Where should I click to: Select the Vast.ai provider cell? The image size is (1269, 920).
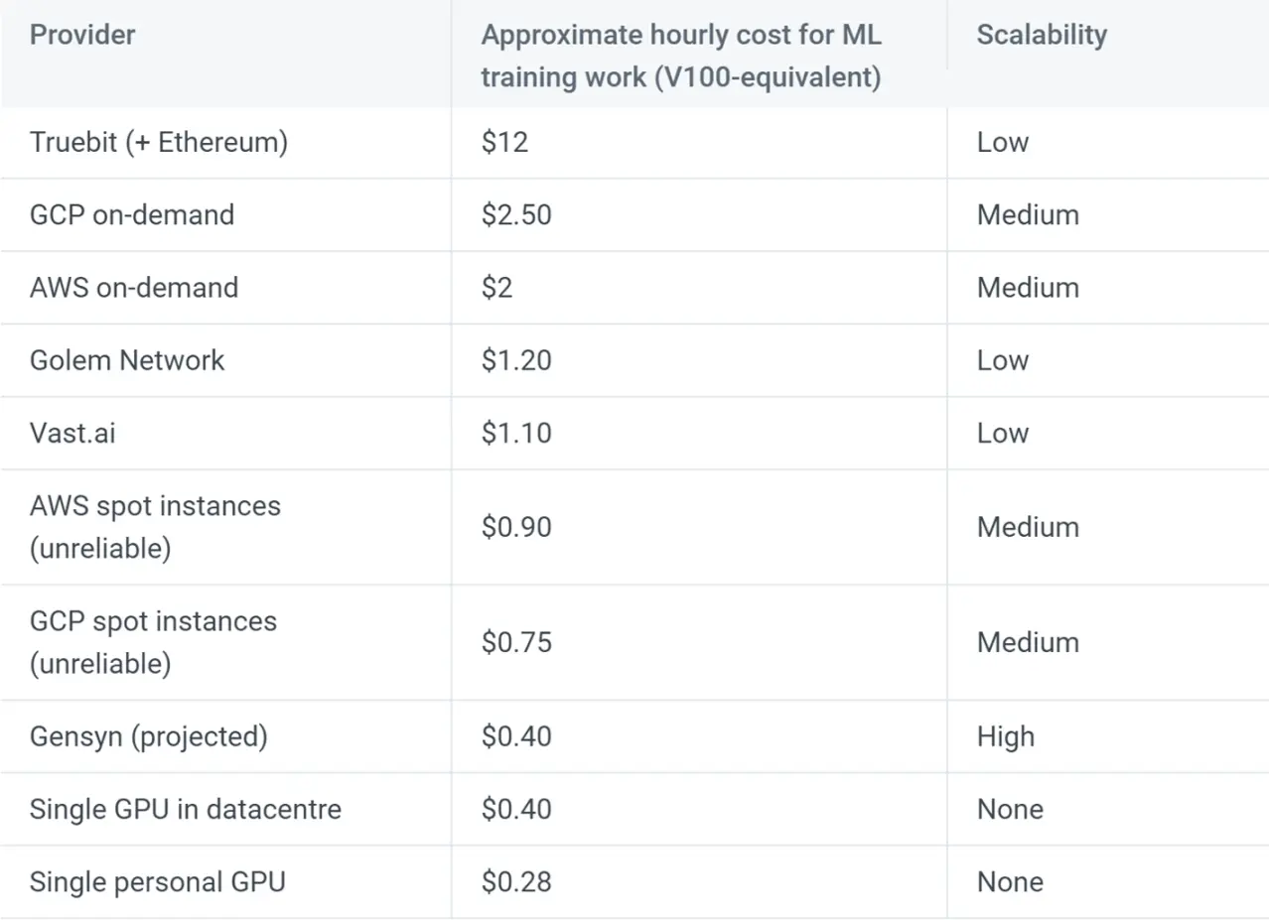pos(72,433)
